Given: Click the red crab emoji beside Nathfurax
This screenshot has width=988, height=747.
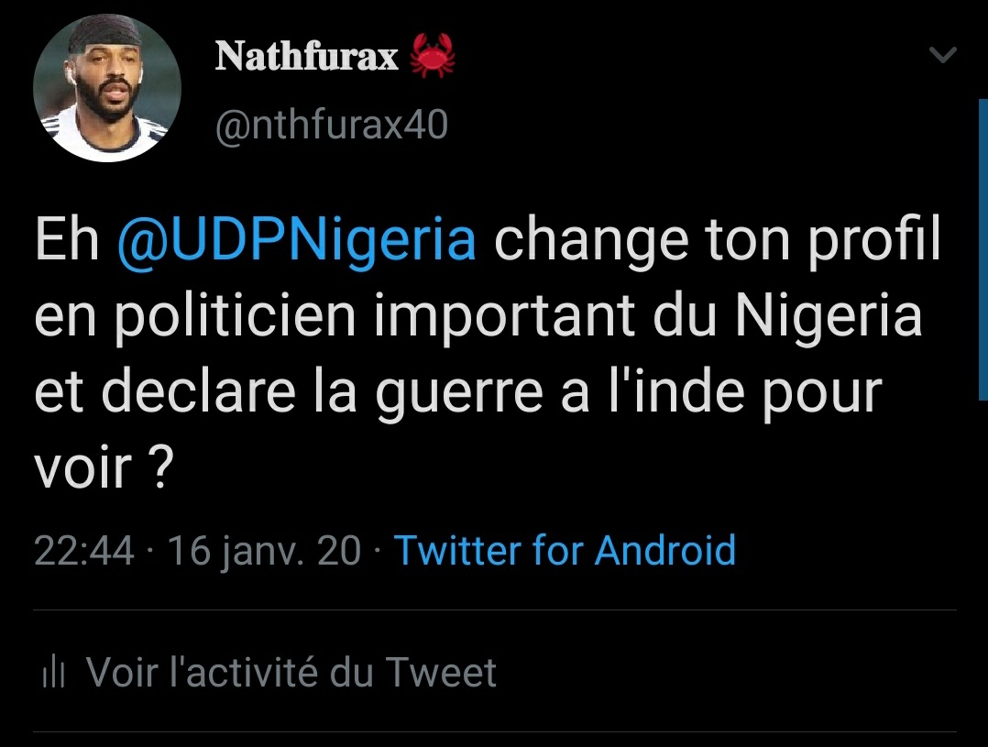Looking at the screenshot, I should coord(434,57).
